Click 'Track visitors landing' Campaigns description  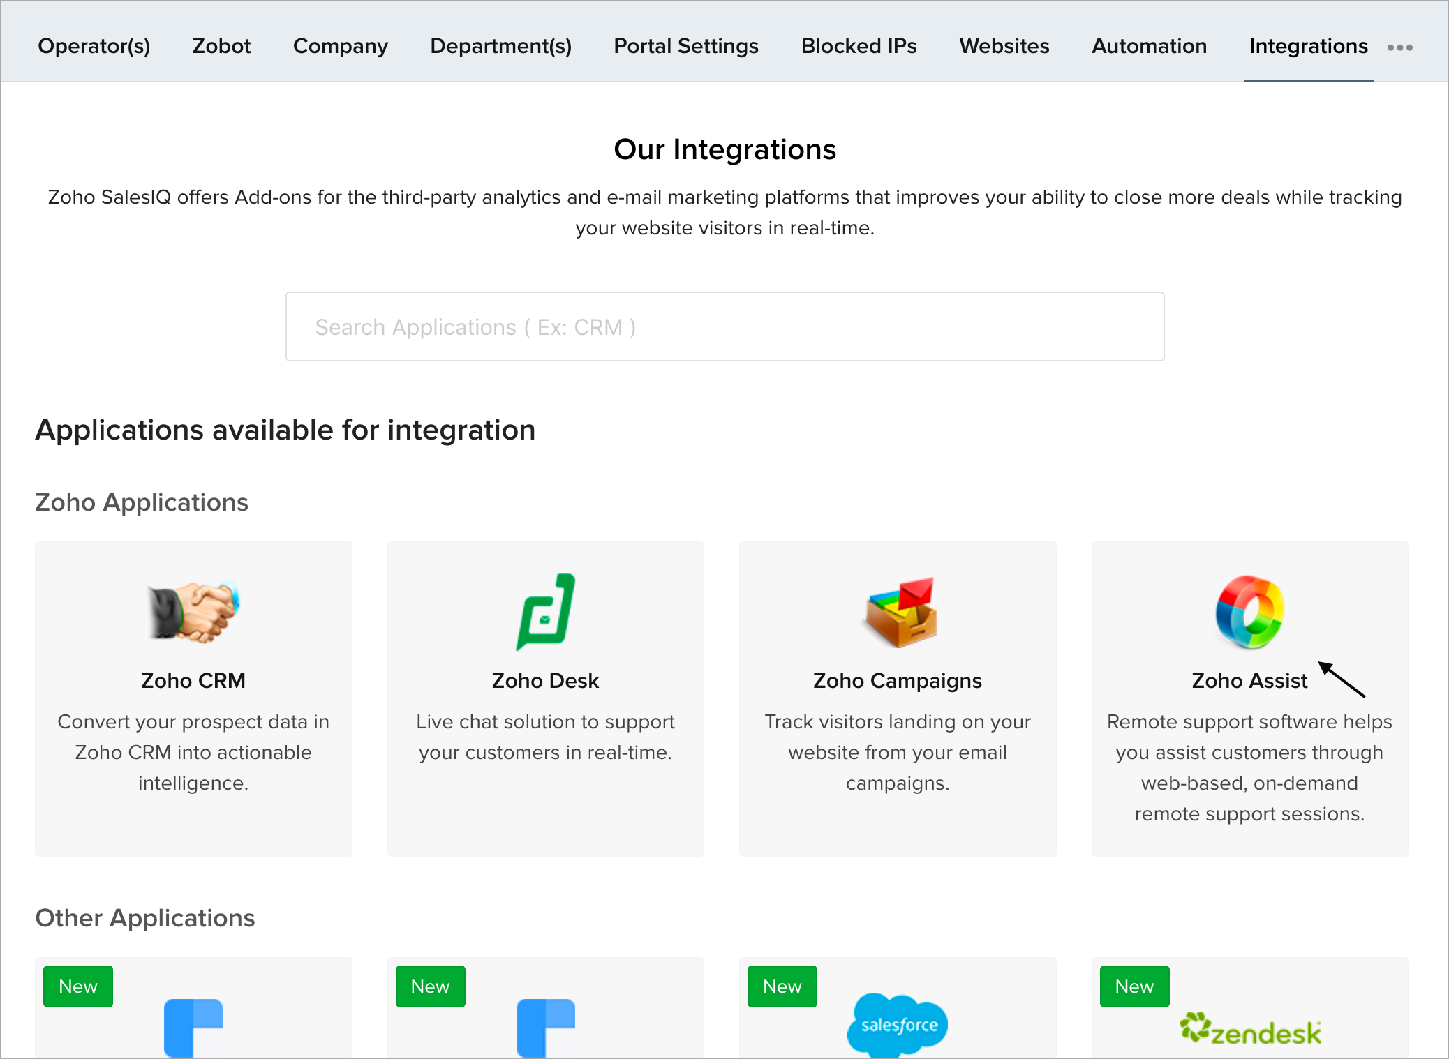click(898, 752)
